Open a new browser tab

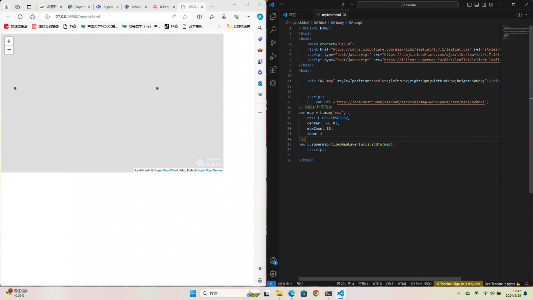[x=212, y=7]
